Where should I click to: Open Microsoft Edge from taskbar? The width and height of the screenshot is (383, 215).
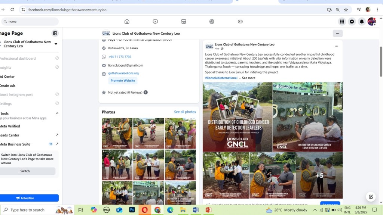[170, 210]
